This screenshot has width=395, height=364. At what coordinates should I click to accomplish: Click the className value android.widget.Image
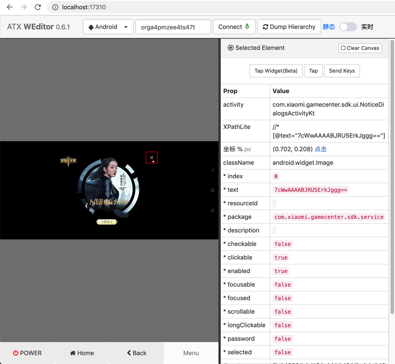point(303,163)
